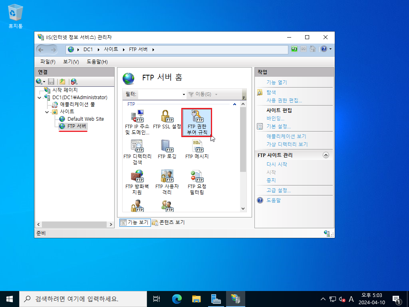Click 가상 디렉터리 보기 link
409x307 pixels.
coord(287,144)
